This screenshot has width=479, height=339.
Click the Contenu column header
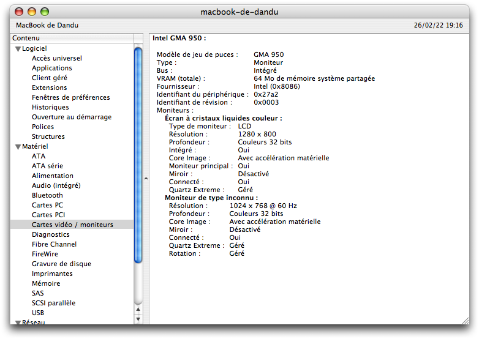(x=72, y=38)
